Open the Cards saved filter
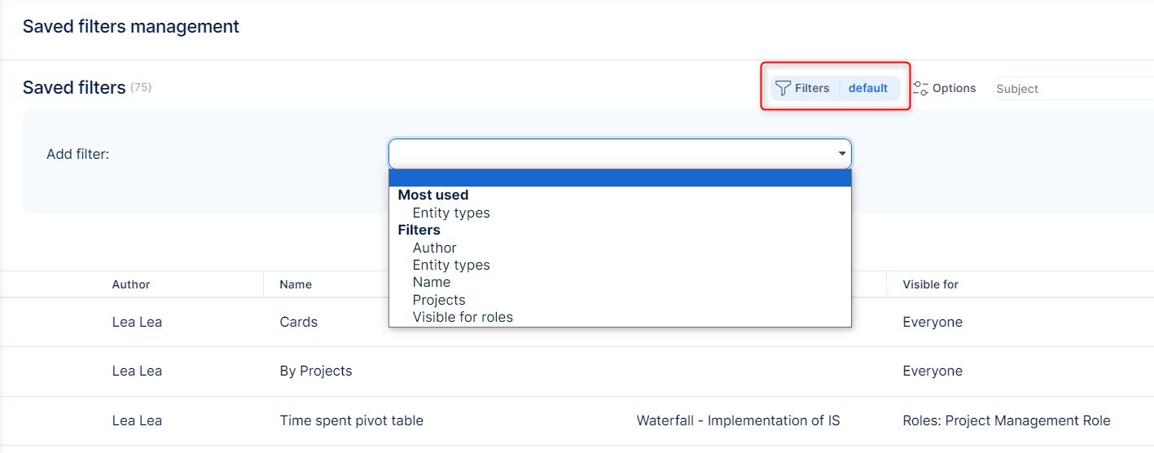The height and width of the screenshot is (453, 1154). tap(298, 322)
